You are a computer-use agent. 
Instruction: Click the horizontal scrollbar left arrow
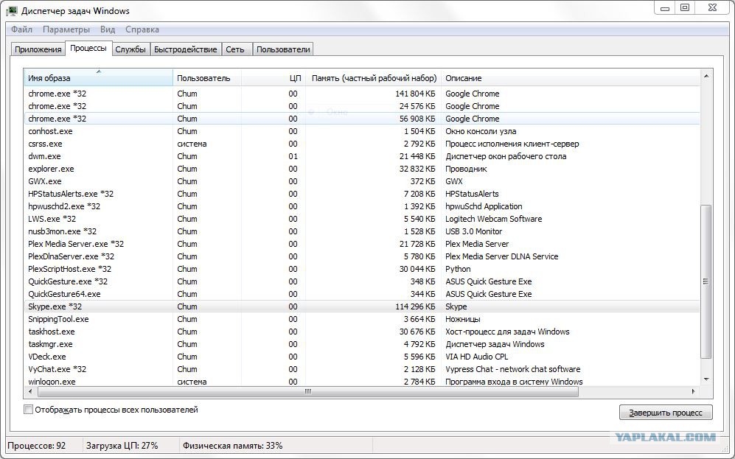tap(30, 391)
